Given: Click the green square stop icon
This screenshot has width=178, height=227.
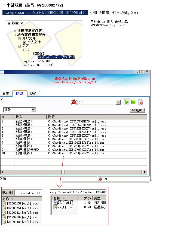Looking at the screenshot, I should pos(133,102).
